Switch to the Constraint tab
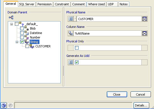 pos(62,4)
